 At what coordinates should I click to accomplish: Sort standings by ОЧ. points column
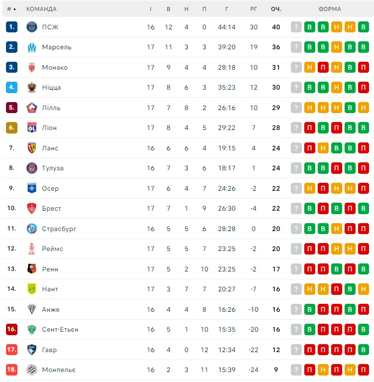tap(276, 9)
